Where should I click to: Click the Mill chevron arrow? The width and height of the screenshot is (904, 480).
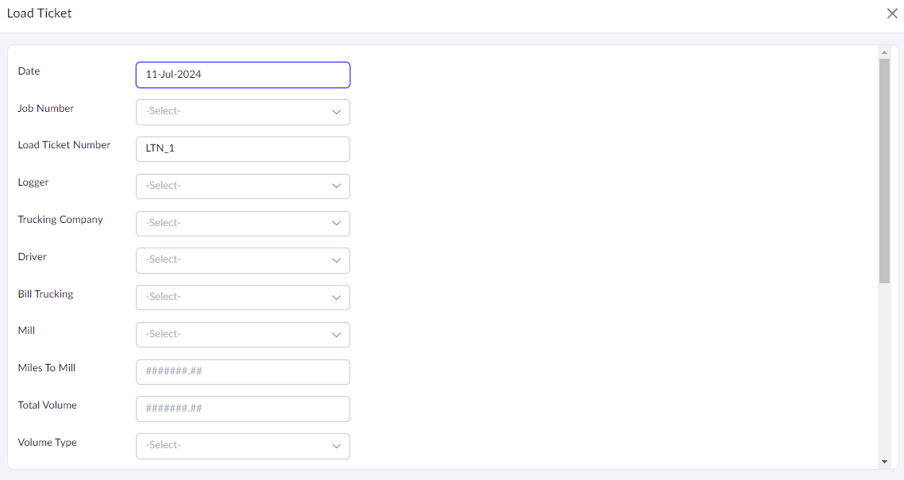point(336,334)
